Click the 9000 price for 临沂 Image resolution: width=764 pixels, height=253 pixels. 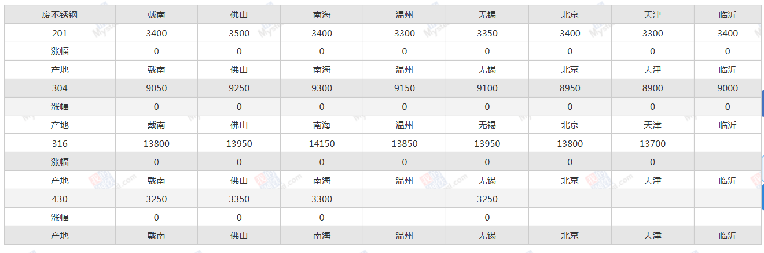[728, 88]
